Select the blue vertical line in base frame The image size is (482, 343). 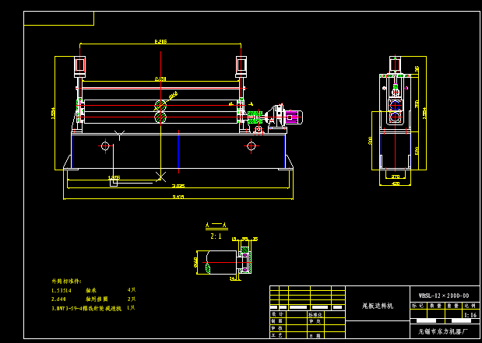(x=178, y=151)
